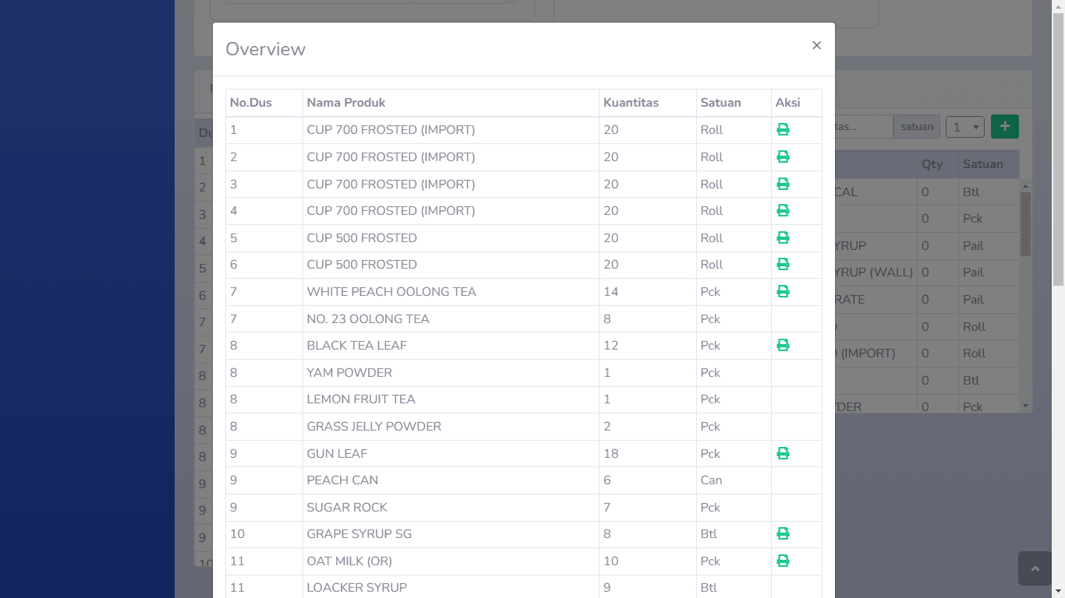Click quantity 18 in GUN LEAF row

tap(610, 454)
